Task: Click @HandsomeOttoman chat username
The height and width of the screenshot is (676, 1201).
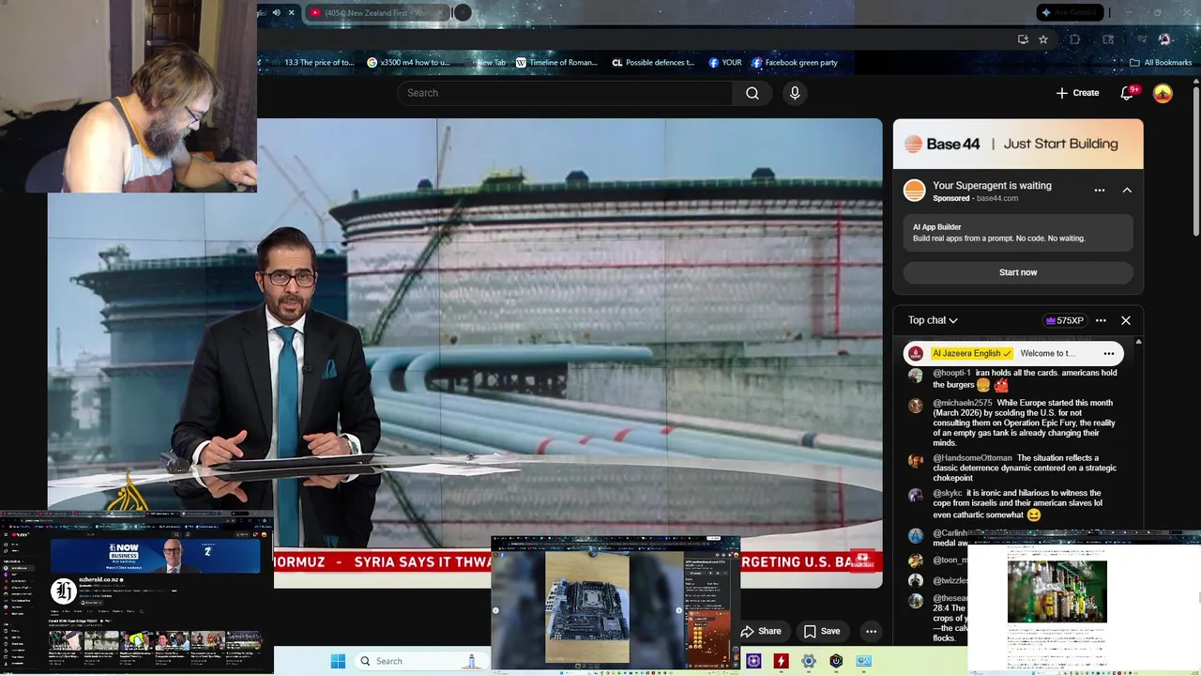Action: point(972,458)
